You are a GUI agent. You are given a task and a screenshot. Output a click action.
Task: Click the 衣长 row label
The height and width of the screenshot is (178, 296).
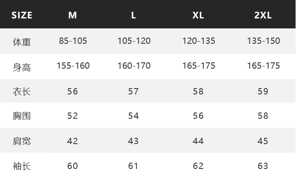click(x=22, y=92)
